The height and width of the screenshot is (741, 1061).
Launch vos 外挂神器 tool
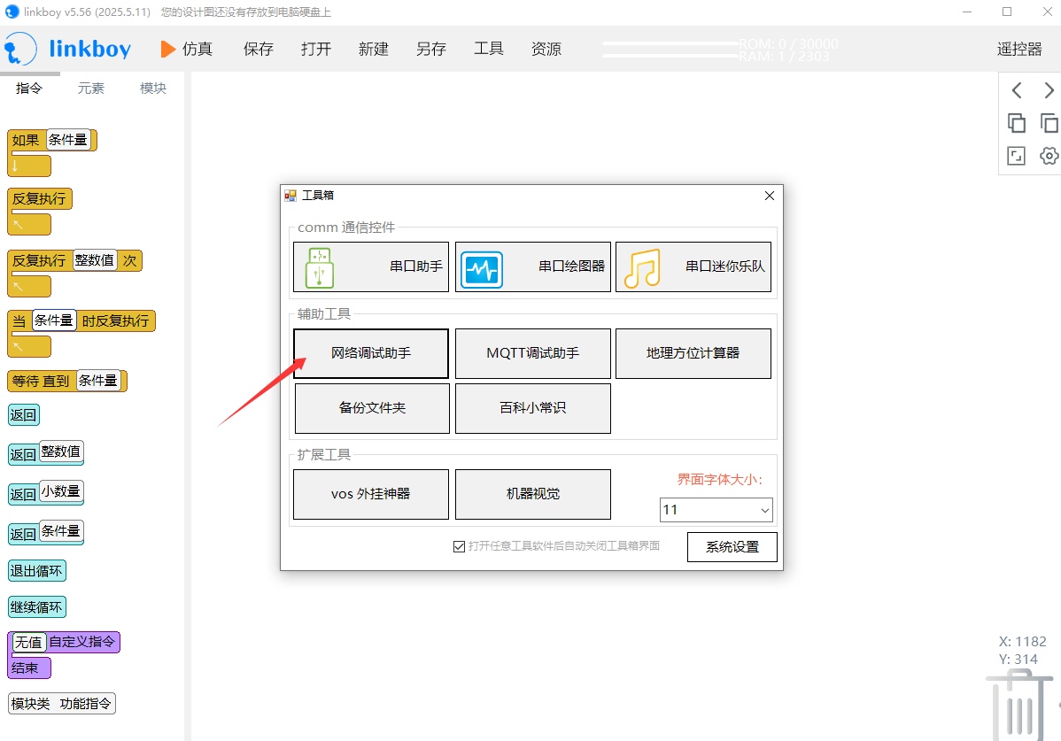click(x=371, y=494)
